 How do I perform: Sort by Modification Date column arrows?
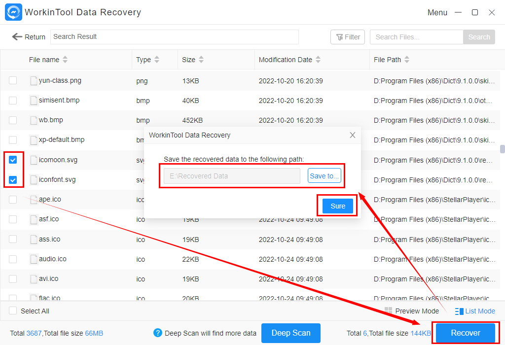point(318,60)
